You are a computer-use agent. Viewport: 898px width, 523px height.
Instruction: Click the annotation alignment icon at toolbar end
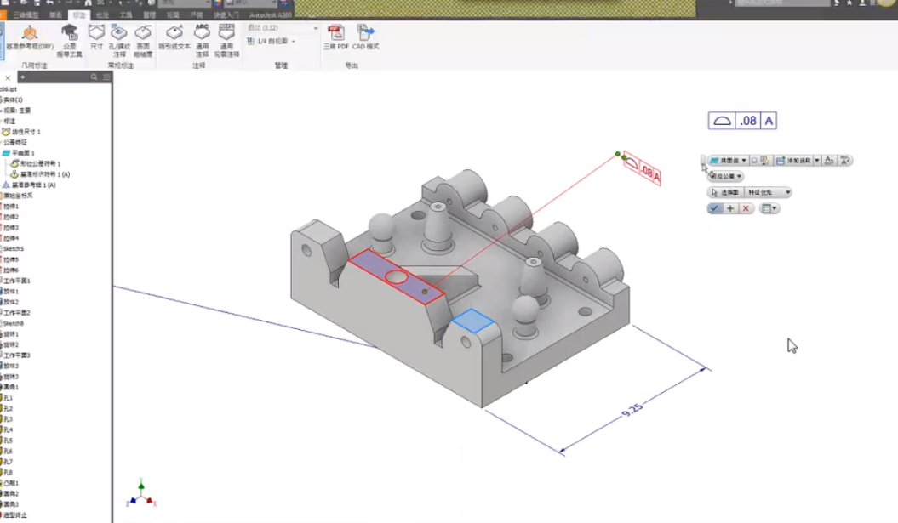(844, 160)
